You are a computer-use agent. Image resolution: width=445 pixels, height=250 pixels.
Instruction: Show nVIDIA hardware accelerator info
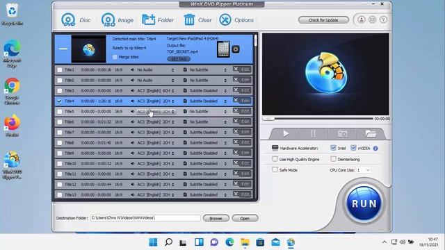coord(375,148)
